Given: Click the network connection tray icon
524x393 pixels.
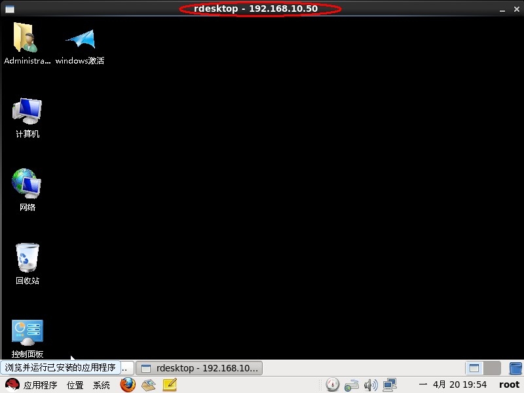Looking at the screenshot, I should click(352, 385).
